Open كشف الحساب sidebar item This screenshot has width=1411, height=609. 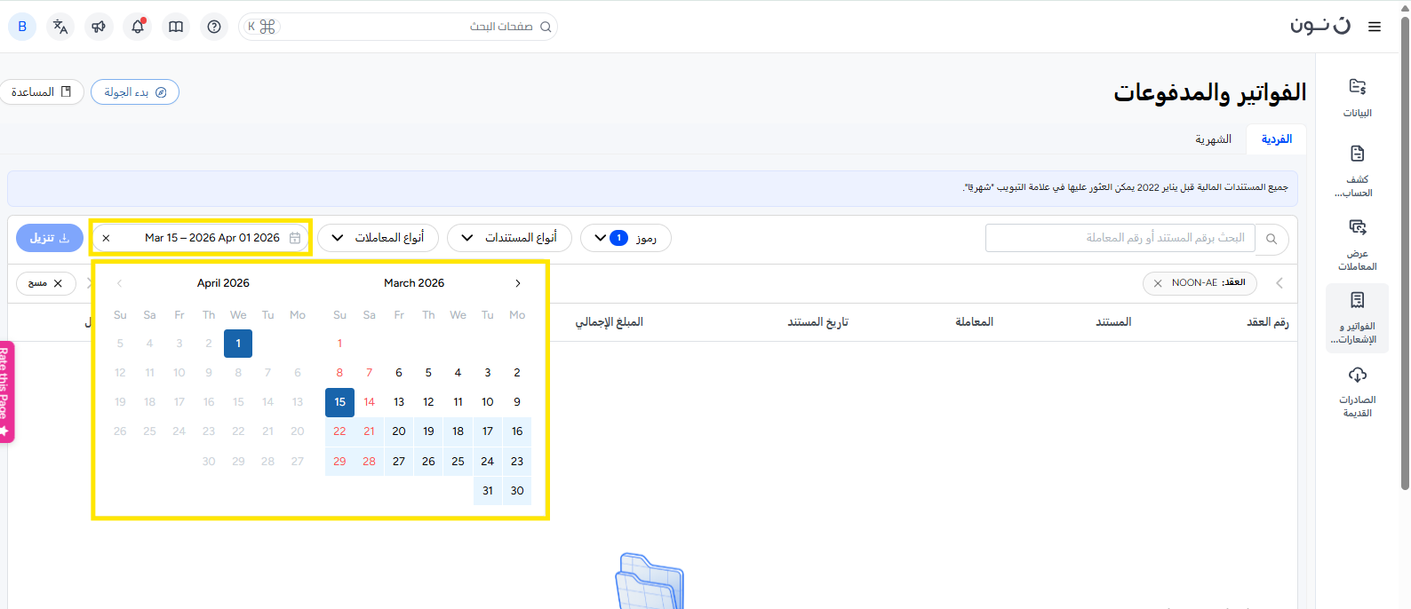coord(1357,171)
